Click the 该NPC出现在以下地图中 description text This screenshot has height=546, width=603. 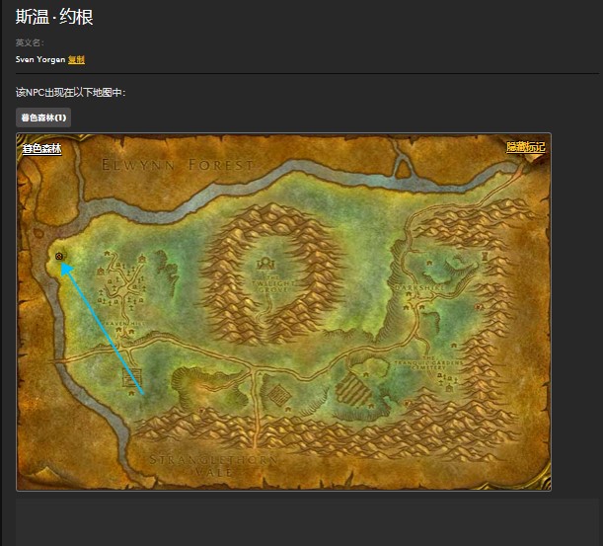(71, 92)
